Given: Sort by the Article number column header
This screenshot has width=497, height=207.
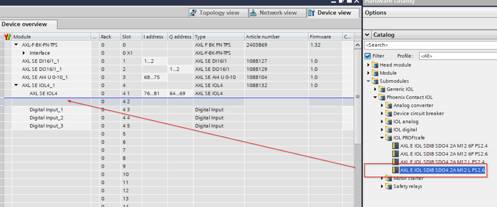Looking at the screenshot, I should (x=276, y=37).
